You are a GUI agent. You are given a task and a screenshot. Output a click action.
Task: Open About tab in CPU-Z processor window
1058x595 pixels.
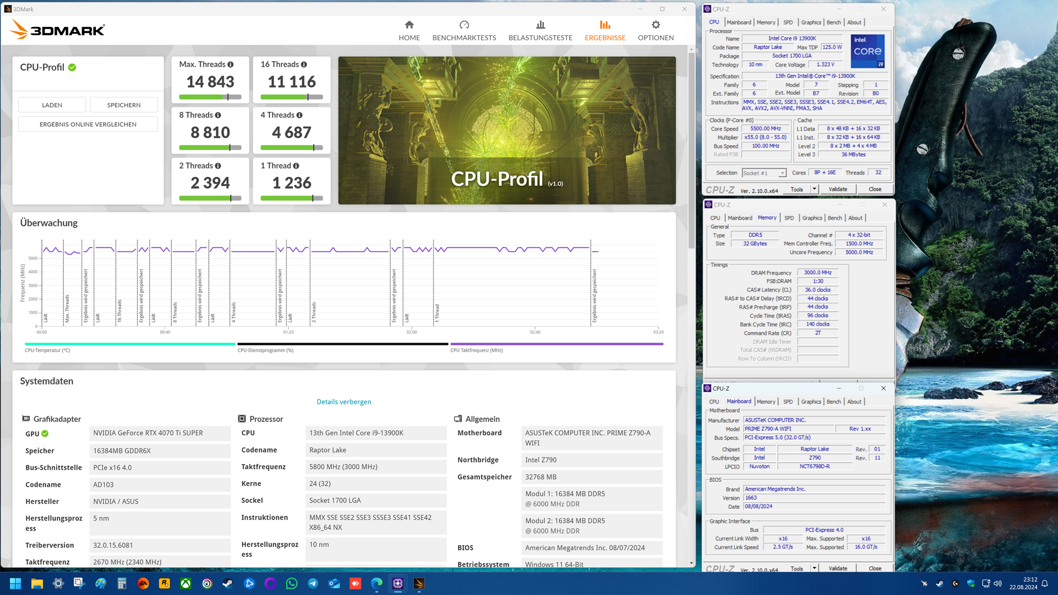(x=854, y=23)
